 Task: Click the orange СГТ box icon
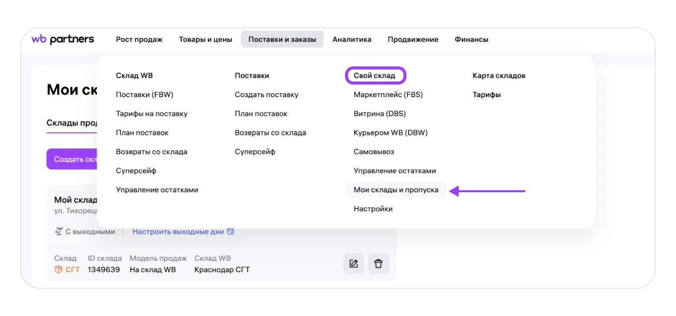pyautogui.click(x=58, y=270)
